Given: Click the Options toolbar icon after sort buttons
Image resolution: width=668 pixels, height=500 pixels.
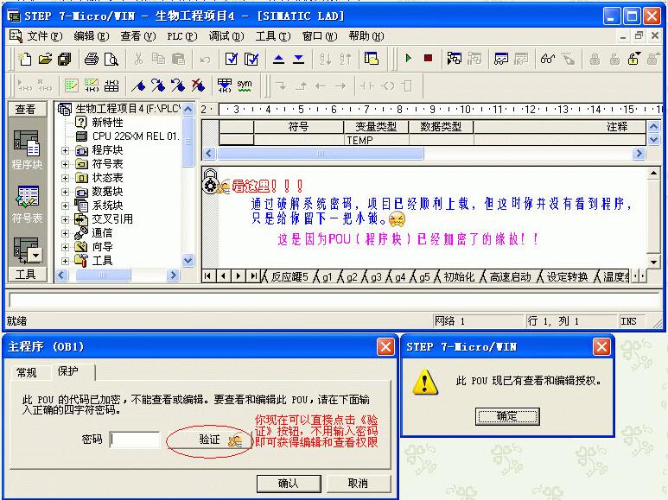Looking at the screenshot, I should click(371, 59).
